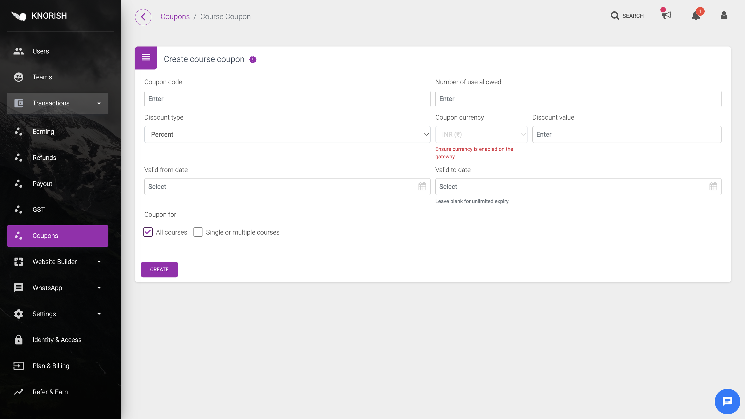The image size is (745, 419).
Task: Click the KNORISH brand name
Action: click(x=49, y=15)
